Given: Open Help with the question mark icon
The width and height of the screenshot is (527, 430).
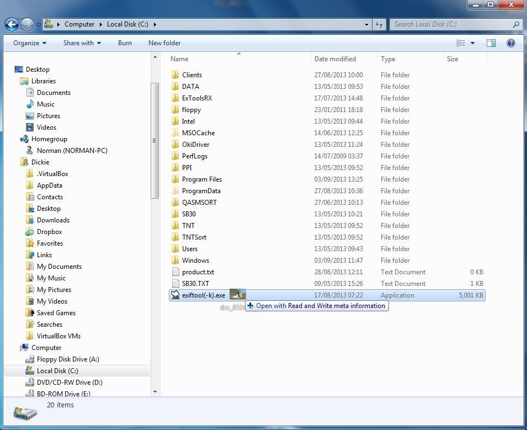Looking at the screenshot, I should click(x=510, y=43).
